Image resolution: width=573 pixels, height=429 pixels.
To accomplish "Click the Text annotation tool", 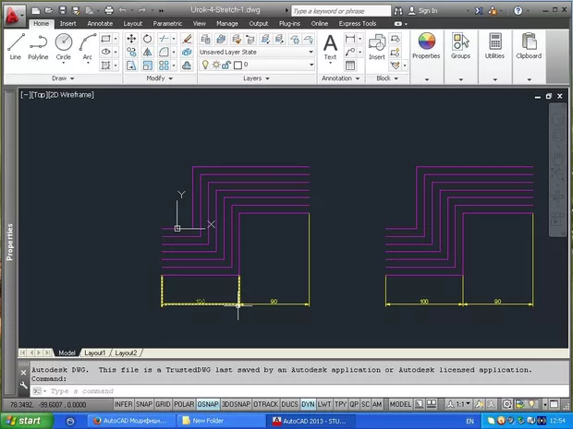I will 330,46.
